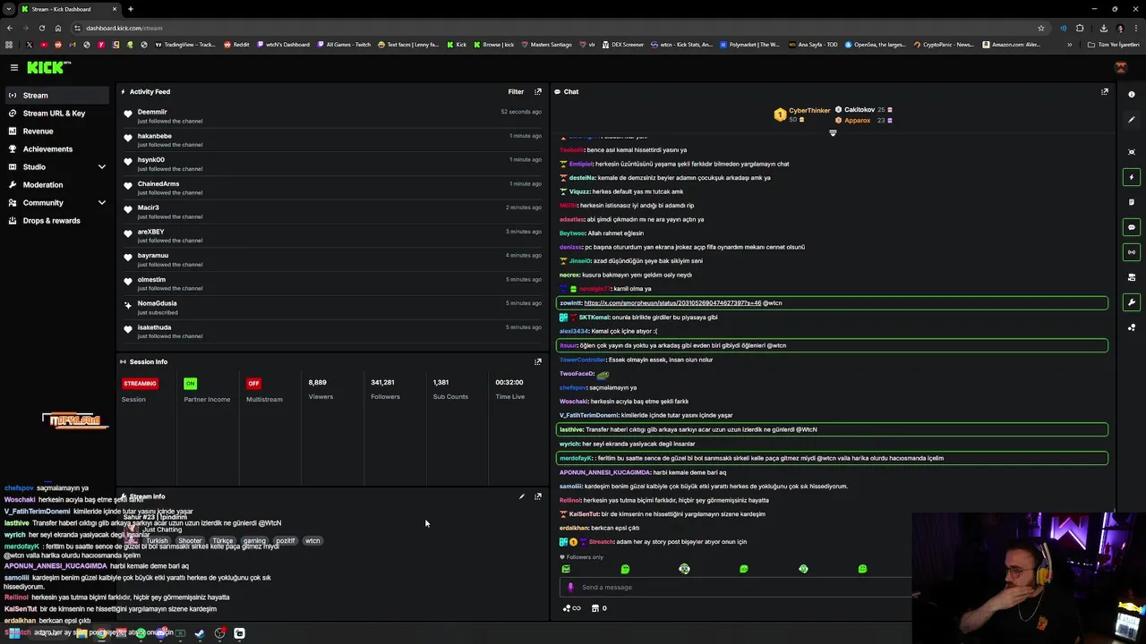This screenshot has height=644, width=1146.
Task: Open the info icon in right sidebar
Action: point(1132,95)
